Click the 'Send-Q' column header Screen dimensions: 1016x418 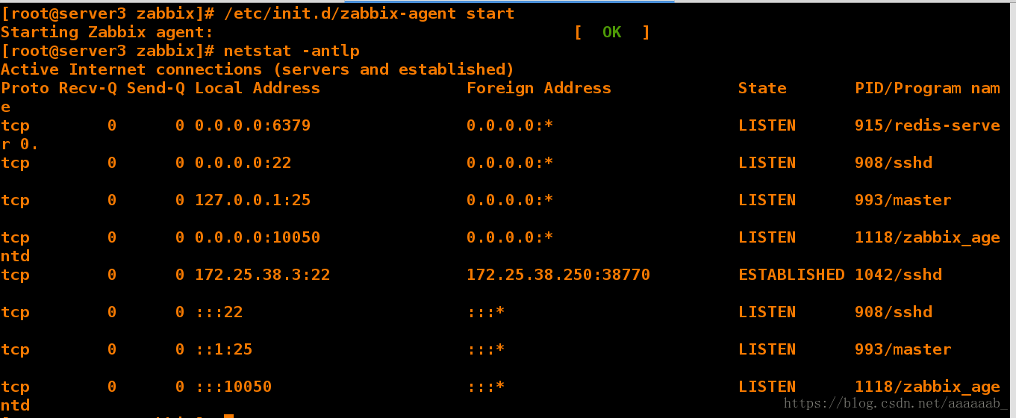pyautogui.click(x=156, y=88)
